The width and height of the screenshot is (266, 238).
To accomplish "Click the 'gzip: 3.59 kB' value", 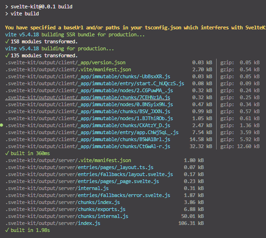I will point(240,132).
